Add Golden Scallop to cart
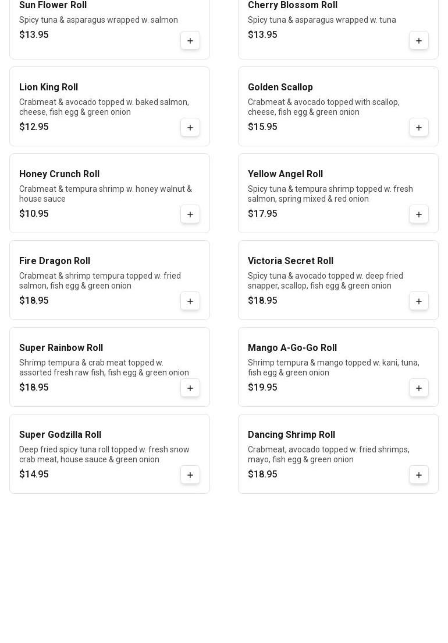Image resolution: width=448 pixels, height=643 pixels. coord(419,128)
